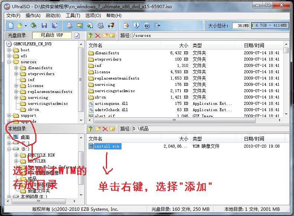294x216 pixels.
Task: Click New Folder icon in local bar
Action: click(98, 129)
